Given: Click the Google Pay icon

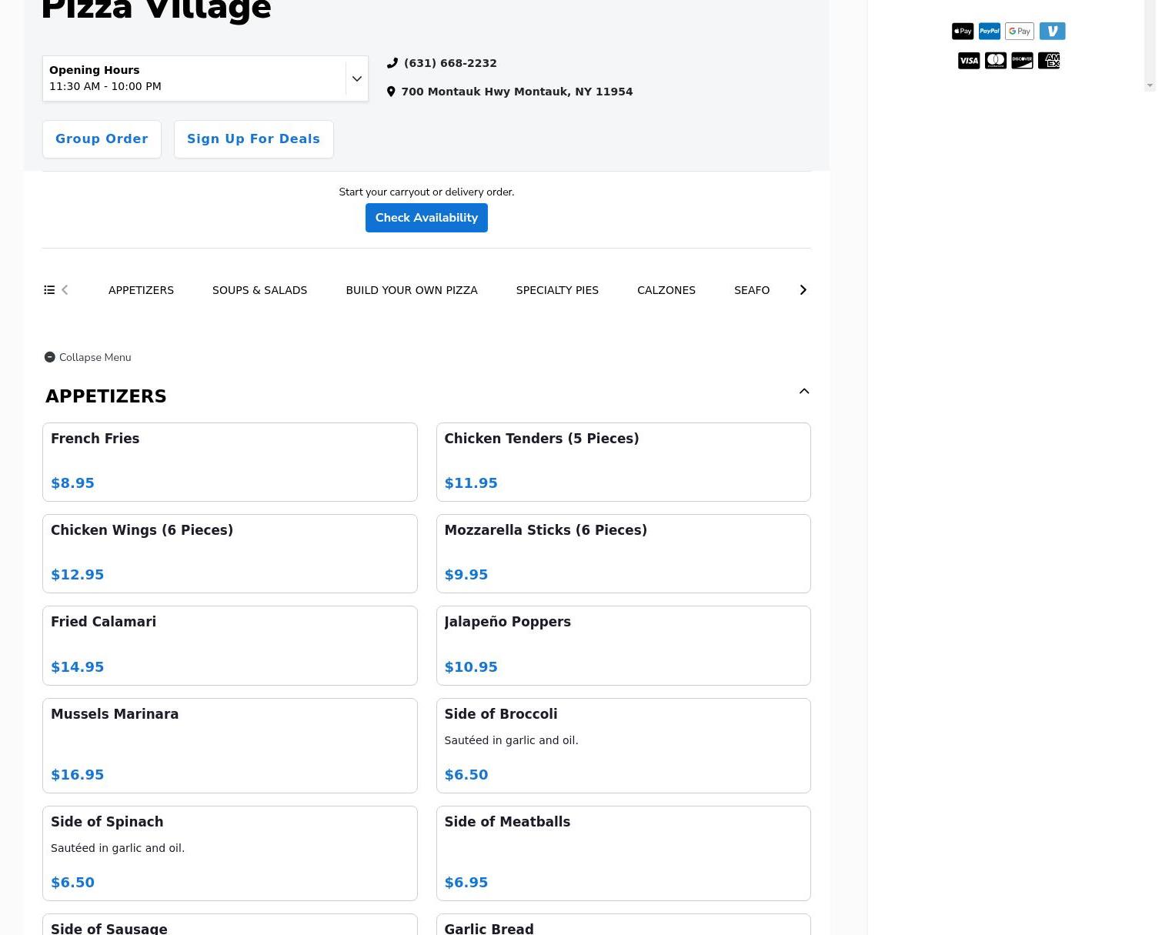Looking at the screenshot, I should pyautogui.click(x=1019, y=31).
